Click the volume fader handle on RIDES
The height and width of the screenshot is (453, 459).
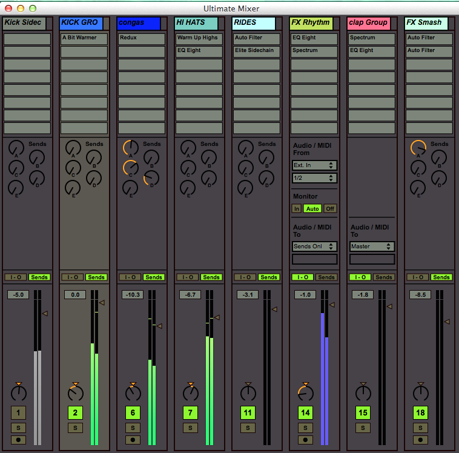pyautogui.click(x=274, y=309)
